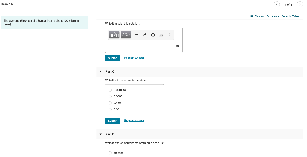Submit the scientific notation answer
The image size is (307, 157).
113,58
